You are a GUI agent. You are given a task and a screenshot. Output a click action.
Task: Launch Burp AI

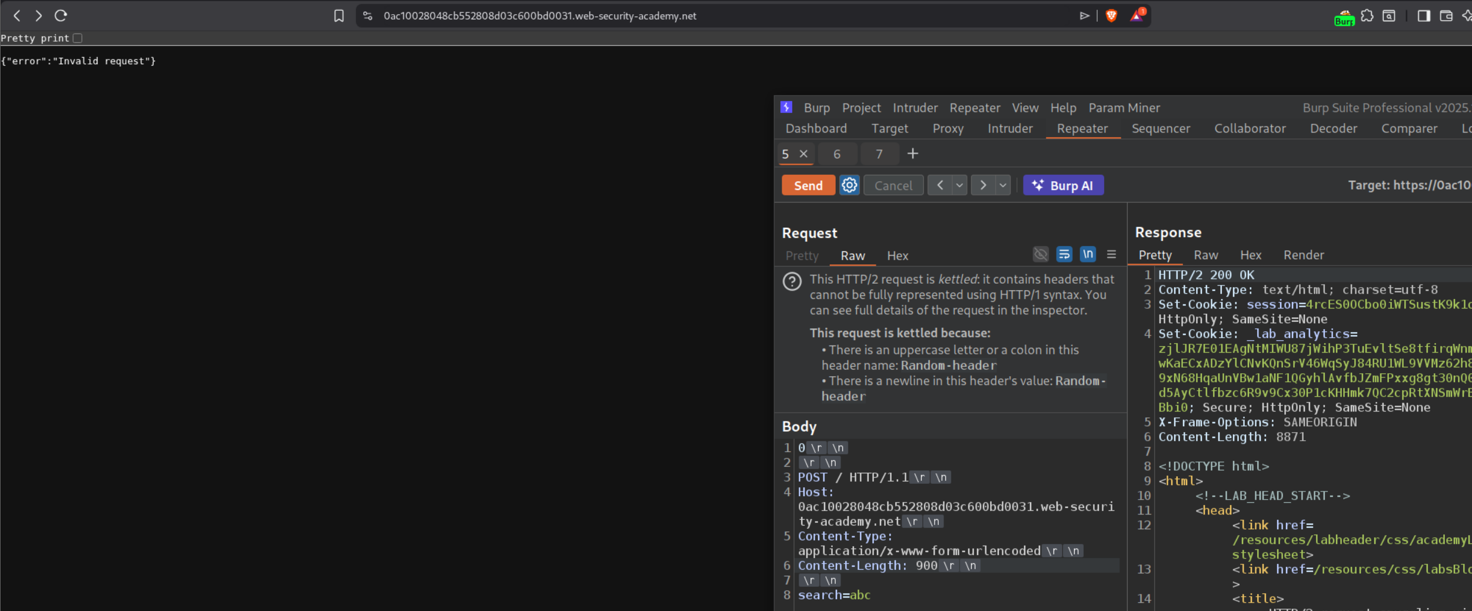pyautogui.click(x=1063, y=185)
